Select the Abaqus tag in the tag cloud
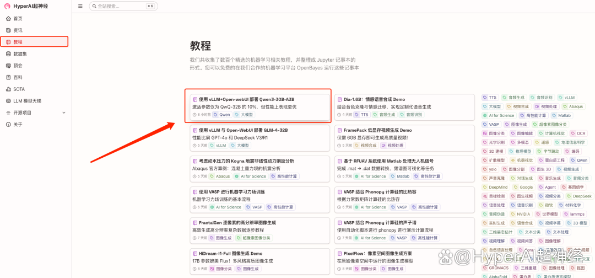 (574, 106)
